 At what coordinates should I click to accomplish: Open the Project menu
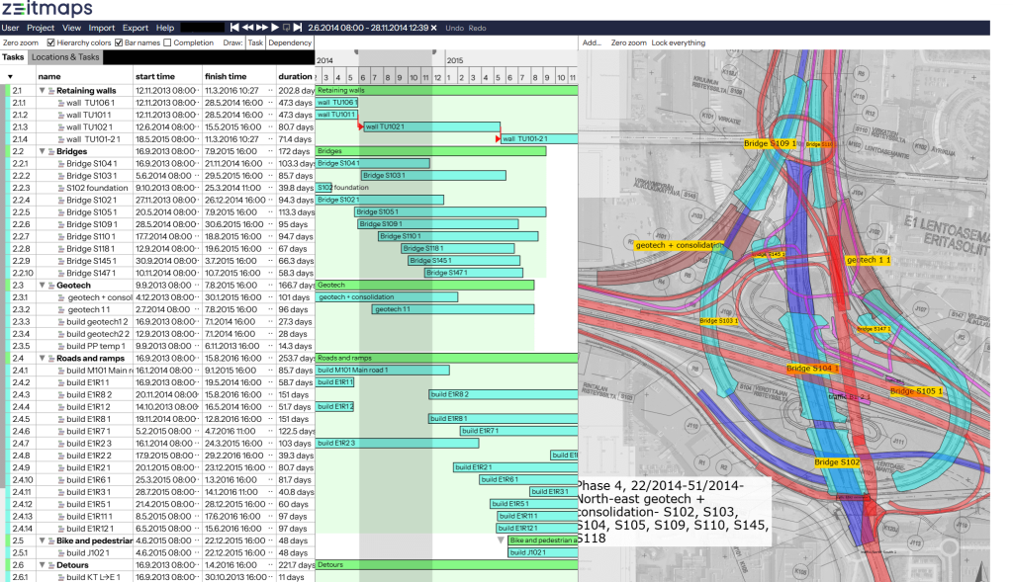point(41,28)
